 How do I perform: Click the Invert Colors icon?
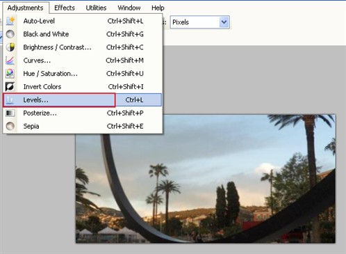[10, 87]
